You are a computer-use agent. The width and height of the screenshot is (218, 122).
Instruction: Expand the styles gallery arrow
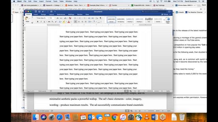tap(164, 20)
